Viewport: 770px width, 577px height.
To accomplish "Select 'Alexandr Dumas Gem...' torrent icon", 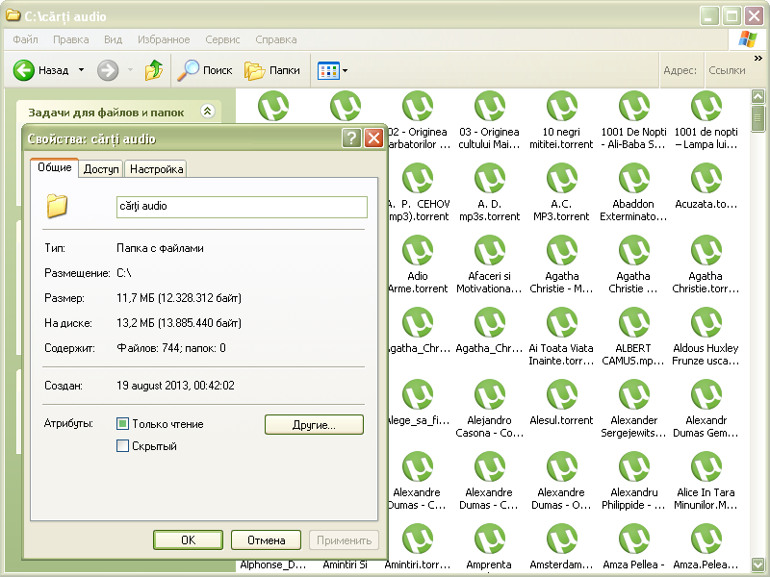I will pos(706,394).
